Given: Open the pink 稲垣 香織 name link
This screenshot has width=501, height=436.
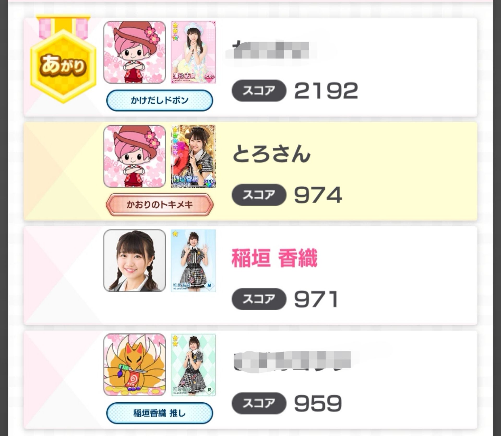Looking at the screenshot, I should (x=275, y=258).
